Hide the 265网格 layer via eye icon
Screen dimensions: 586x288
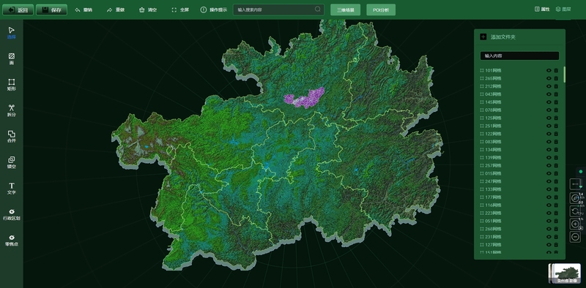click(x=549, y=78)
